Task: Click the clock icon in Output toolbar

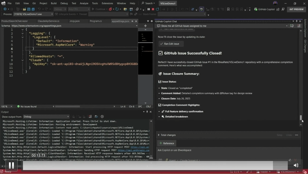Action: (102, 117)
